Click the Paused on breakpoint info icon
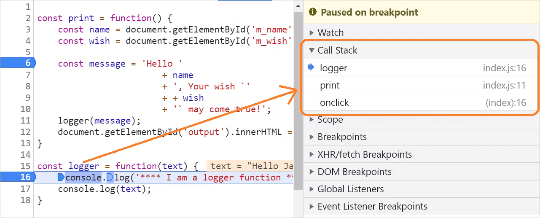540x218 pixels. click(x=313, y=12)
